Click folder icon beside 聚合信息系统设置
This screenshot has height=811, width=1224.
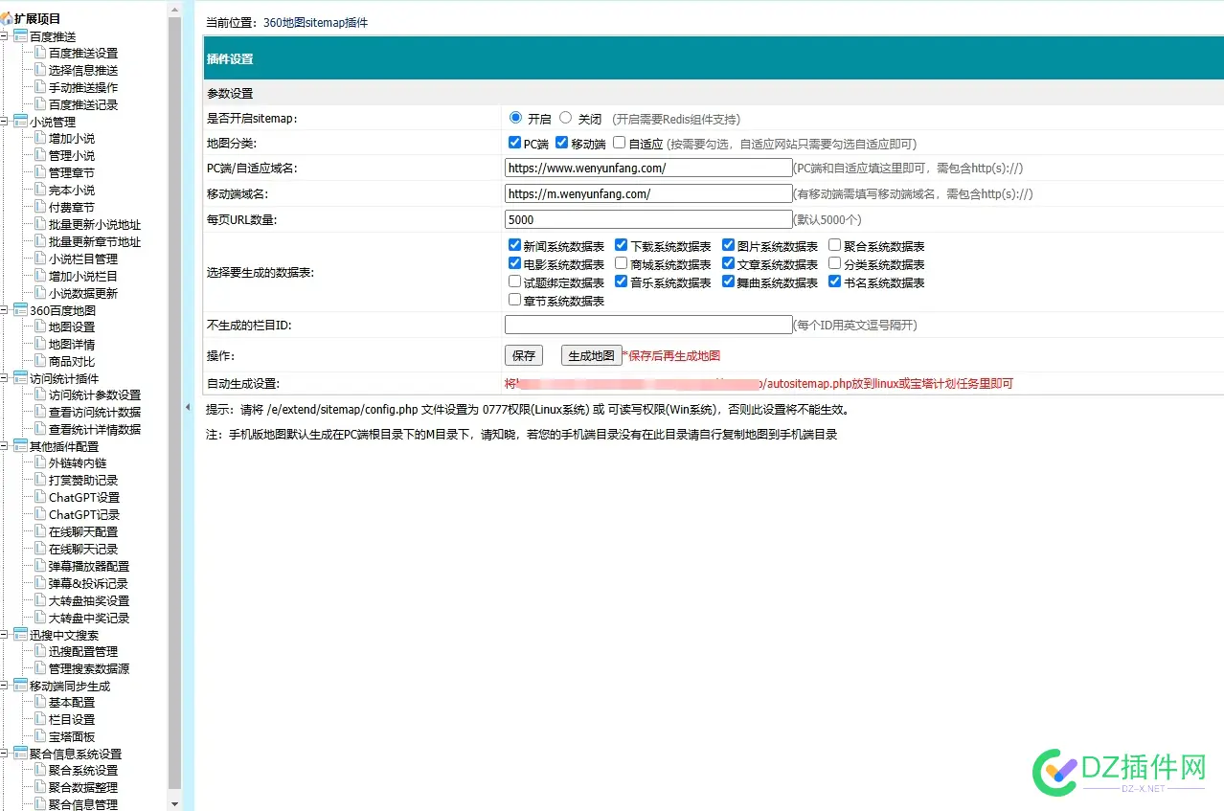(20, 754)
